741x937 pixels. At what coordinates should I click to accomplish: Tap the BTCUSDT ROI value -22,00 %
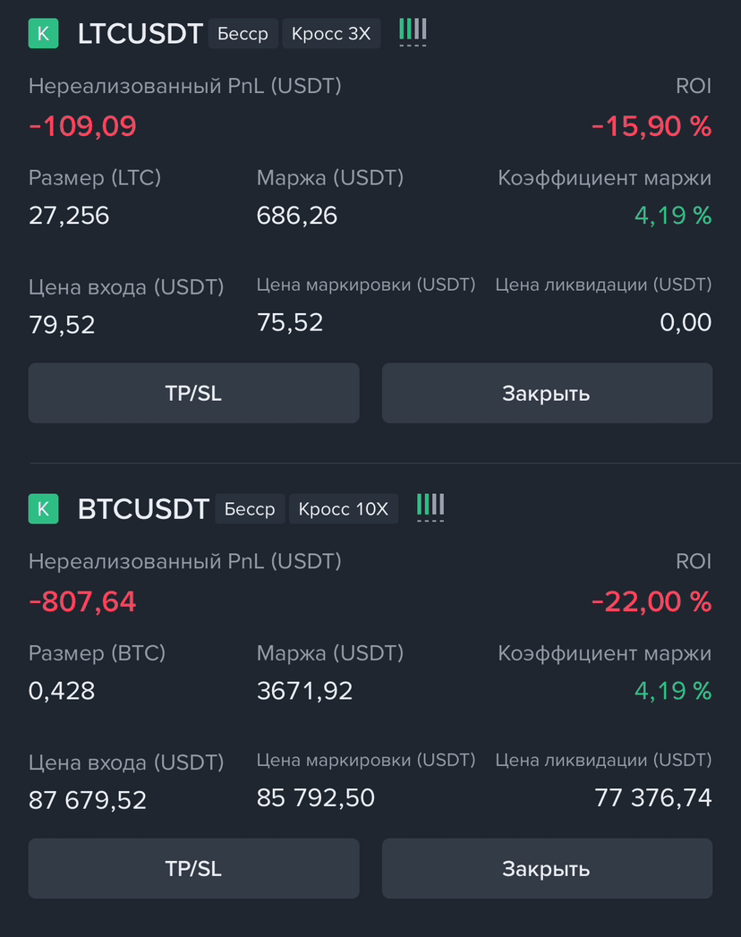click(652, 601)
